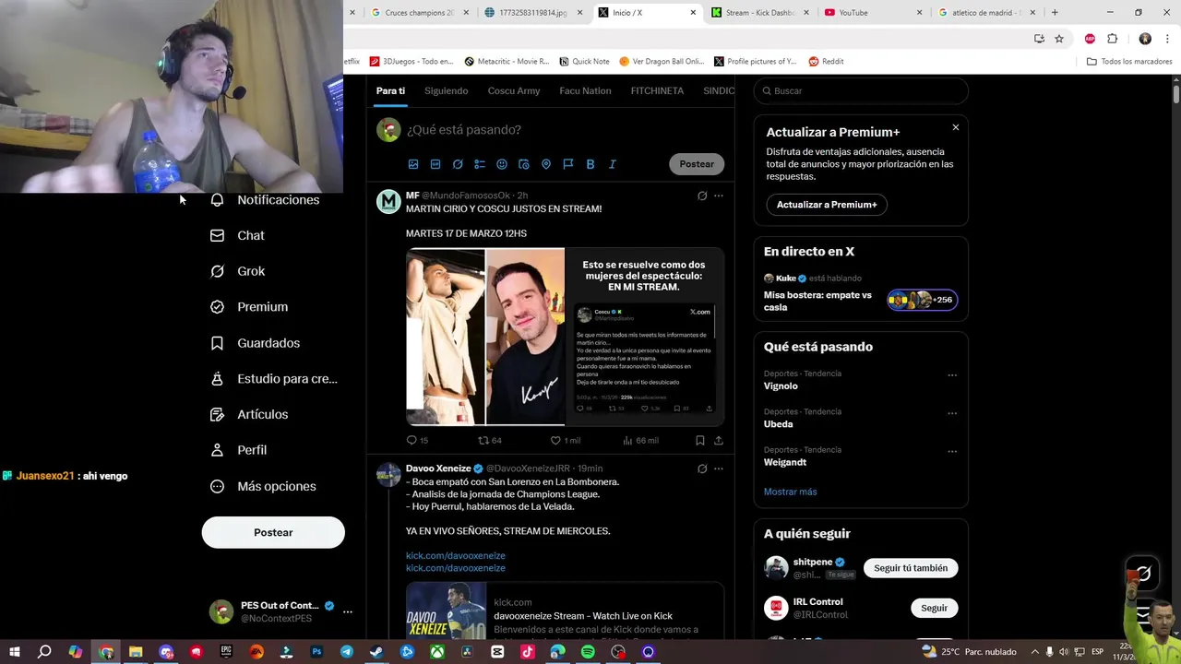Open emoji picker in composer
Screen dimensions: 1181x664
click(502, 164)
